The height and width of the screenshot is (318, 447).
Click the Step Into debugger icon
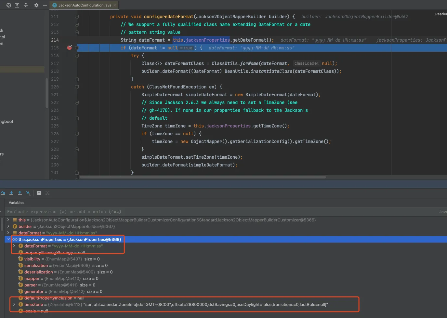point(11,193)
